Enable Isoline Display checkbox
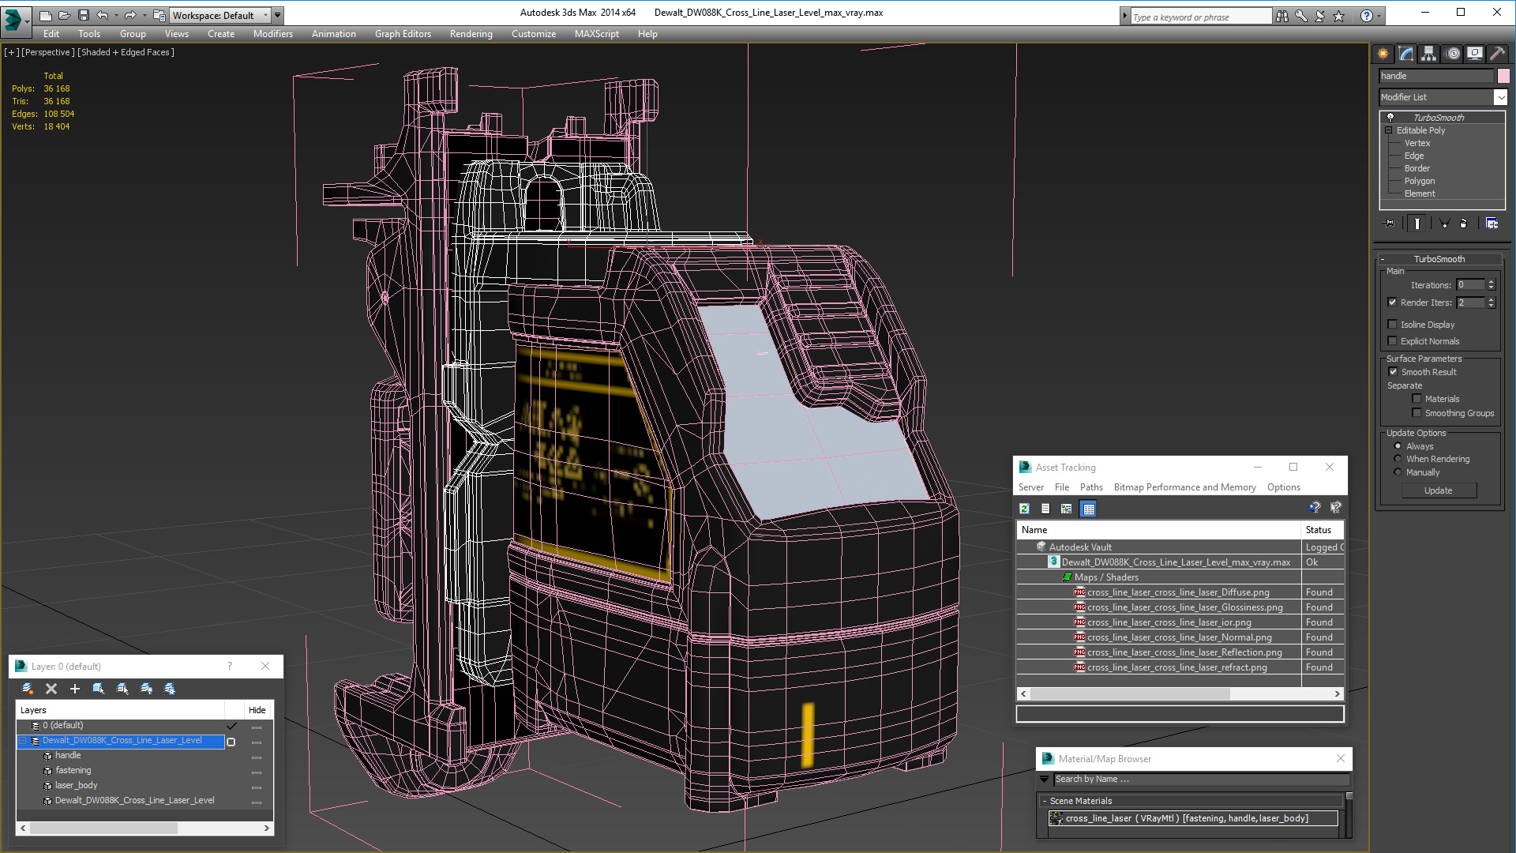1516x853 pixels. 1393,324
